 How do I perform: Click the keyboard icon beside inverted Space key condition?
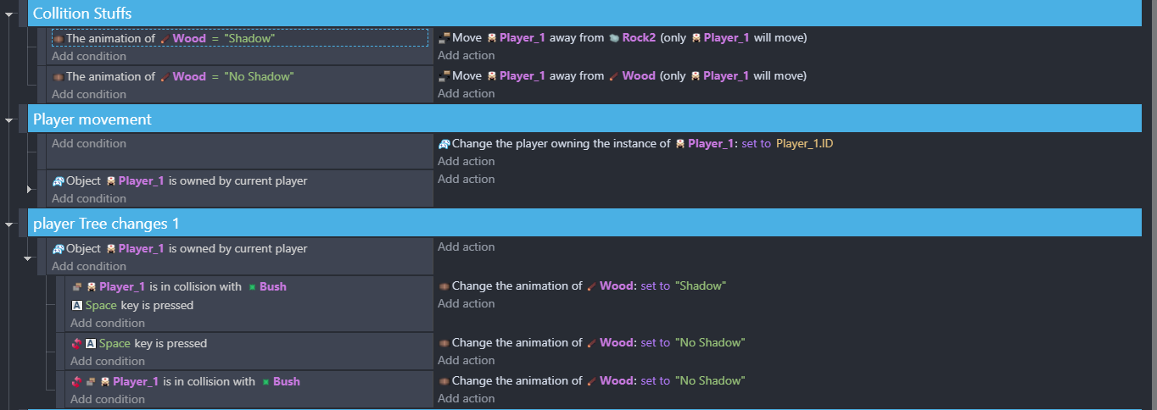pyautogui.click(x=90, y=344)
